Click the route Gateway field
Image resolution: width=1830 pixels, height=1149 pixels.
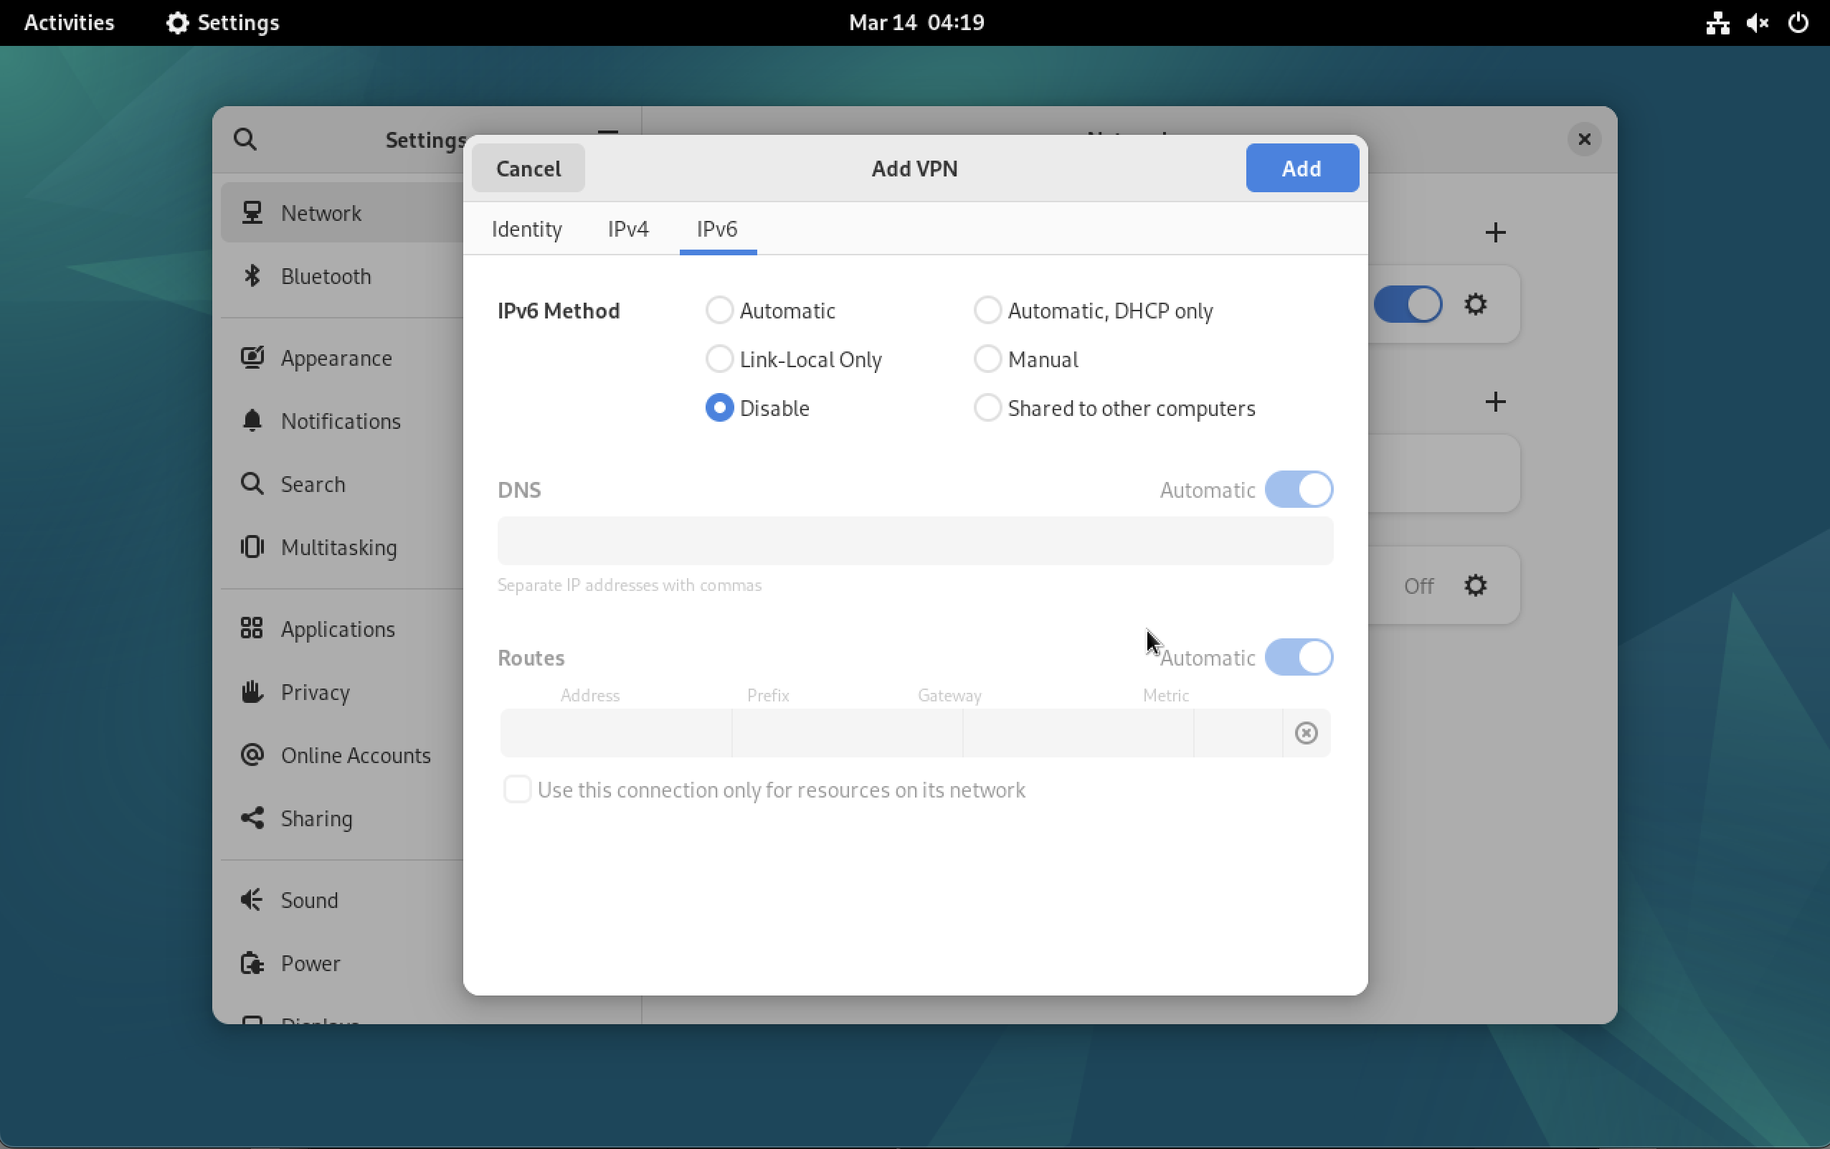[x=1078, y=733]
